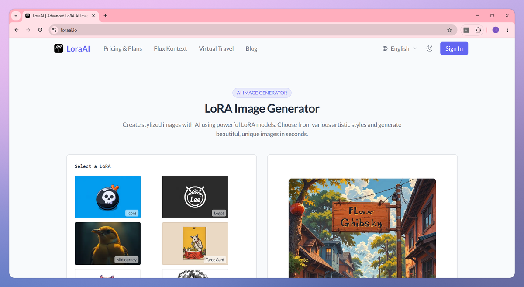The height and width of the screenshot is (287, 524).
Task: Click the LoraAI logo icon
Action: 59,48
